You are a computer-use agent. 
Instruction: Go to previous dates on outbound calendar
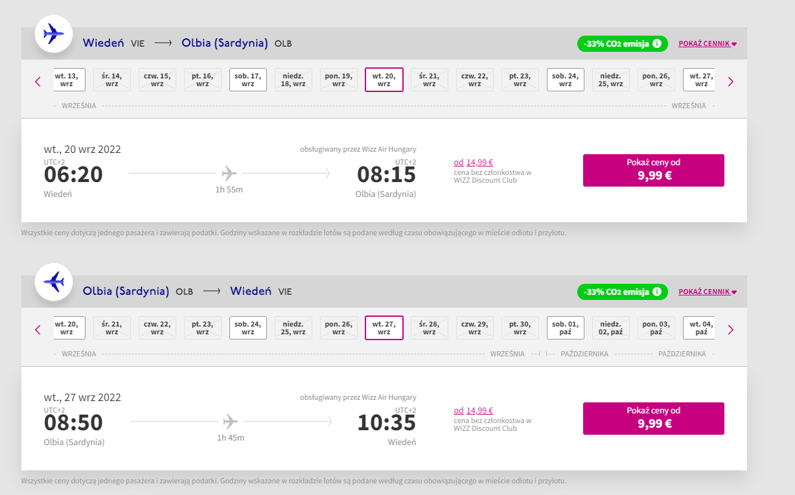[x=38, y=82]
